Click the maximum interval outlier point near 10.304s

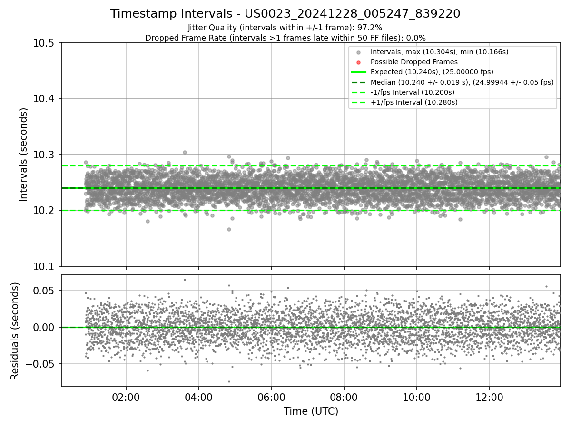tap(185, 153)
